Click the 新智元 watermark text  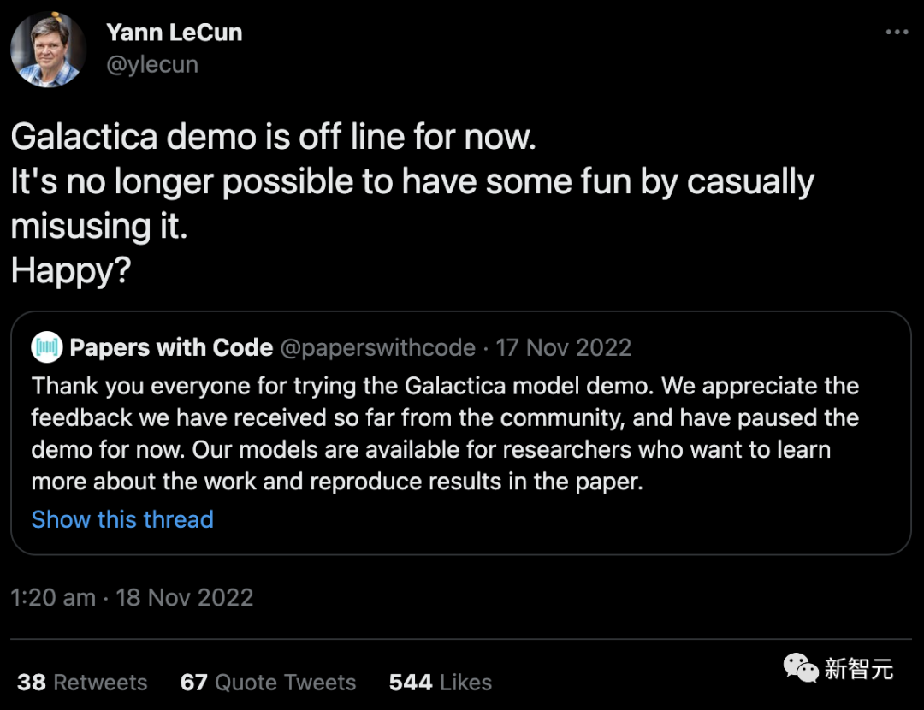(858, 669)
